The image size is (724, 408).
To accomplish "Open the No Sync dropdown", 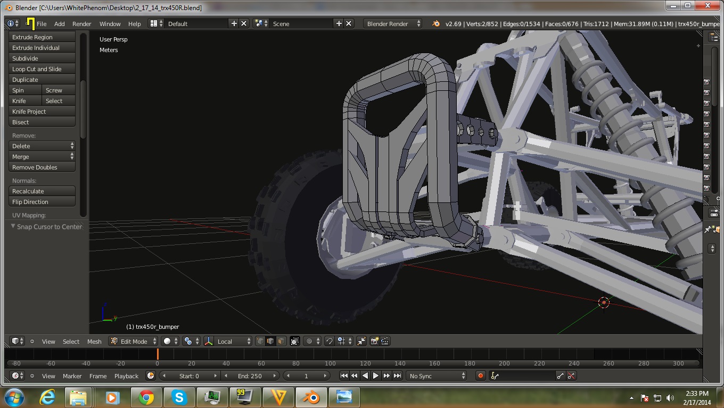I will (437, 376).
